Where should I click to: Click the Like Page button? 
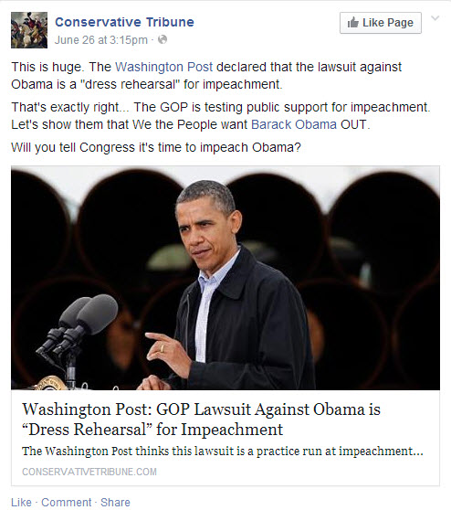tap(381, 23)
